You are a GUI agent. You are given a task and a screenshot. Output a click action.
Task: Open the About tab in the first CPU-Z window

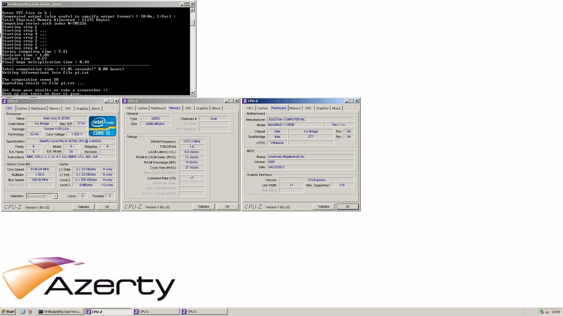click(x=96, y=109)
